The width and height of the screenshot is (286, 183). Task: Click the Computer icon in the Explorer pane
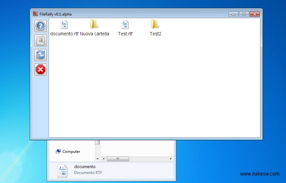click(x=58, y=152)
